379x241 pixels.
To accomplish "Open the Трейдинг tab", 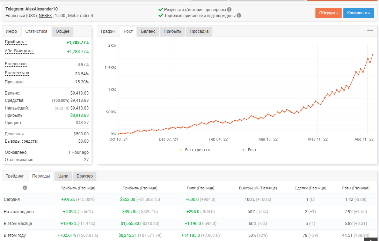I will (15, 176).
